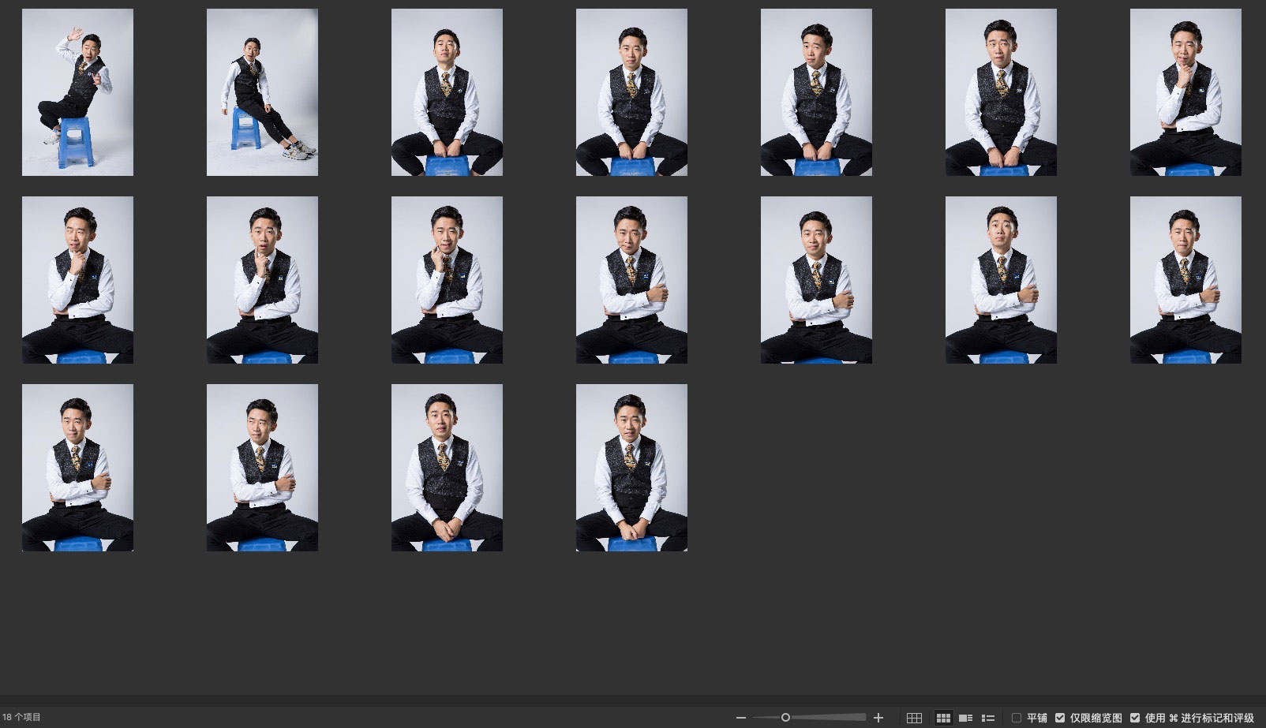
Task: Click the plus icon to enlarge thumbnails
Action: coord(878,718)
